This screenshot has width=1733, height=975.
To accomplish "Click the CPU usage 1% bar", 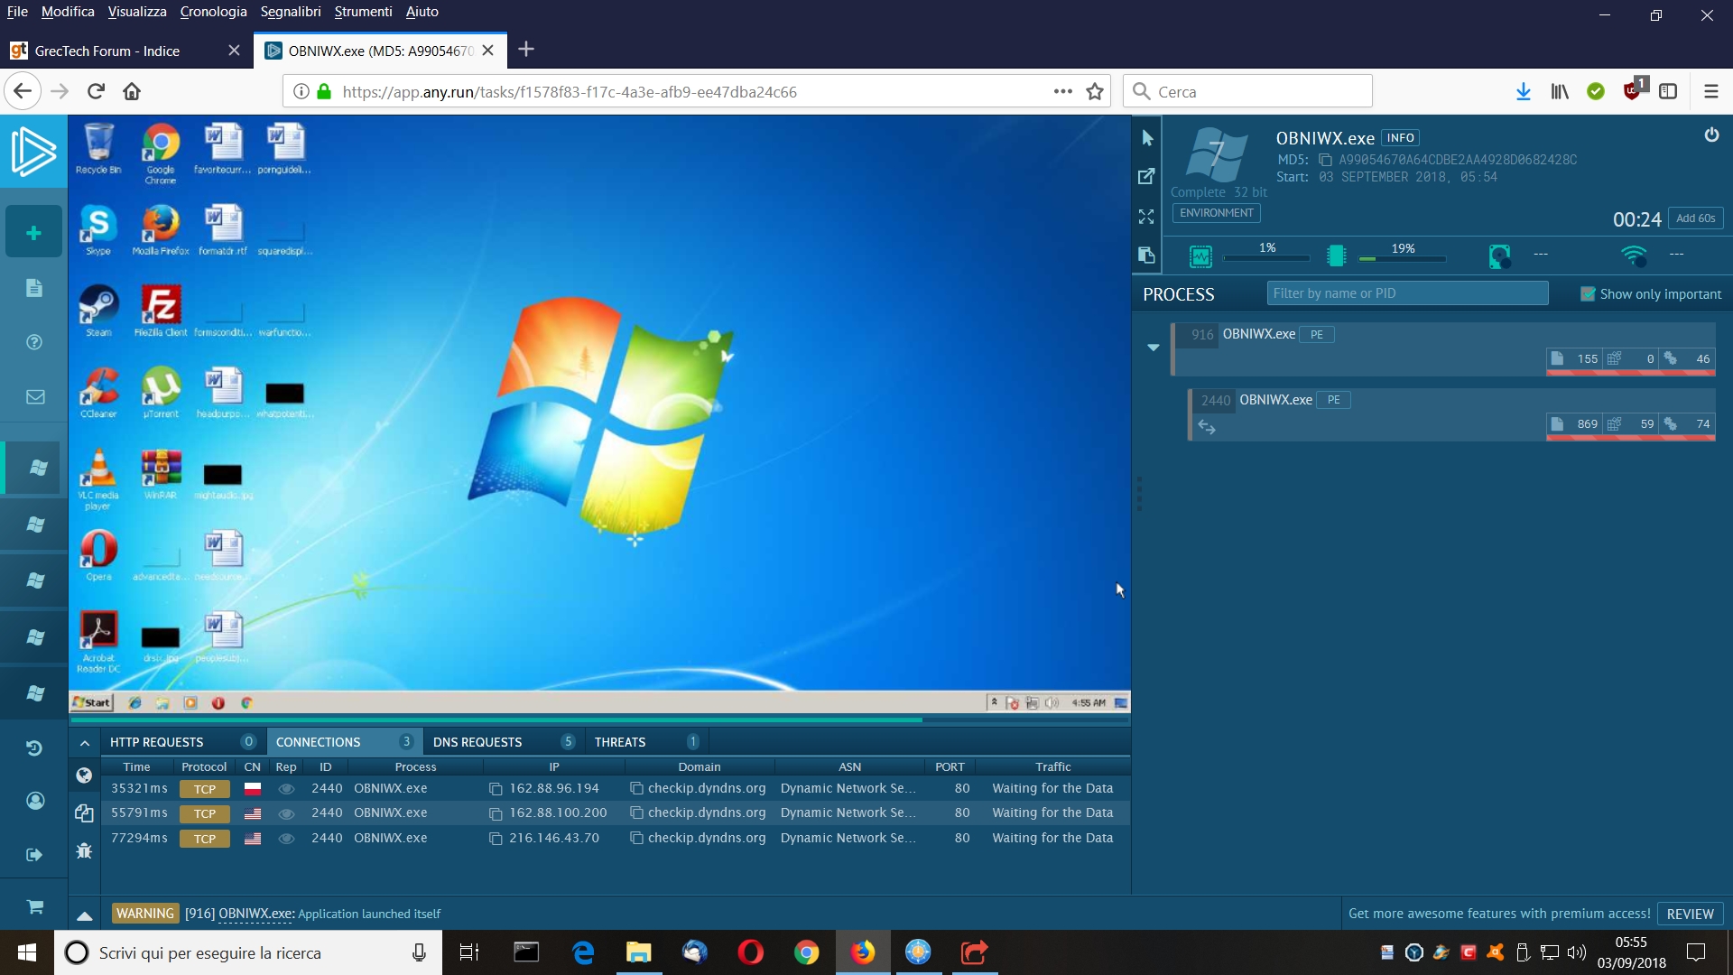I will click(1266, 259).
